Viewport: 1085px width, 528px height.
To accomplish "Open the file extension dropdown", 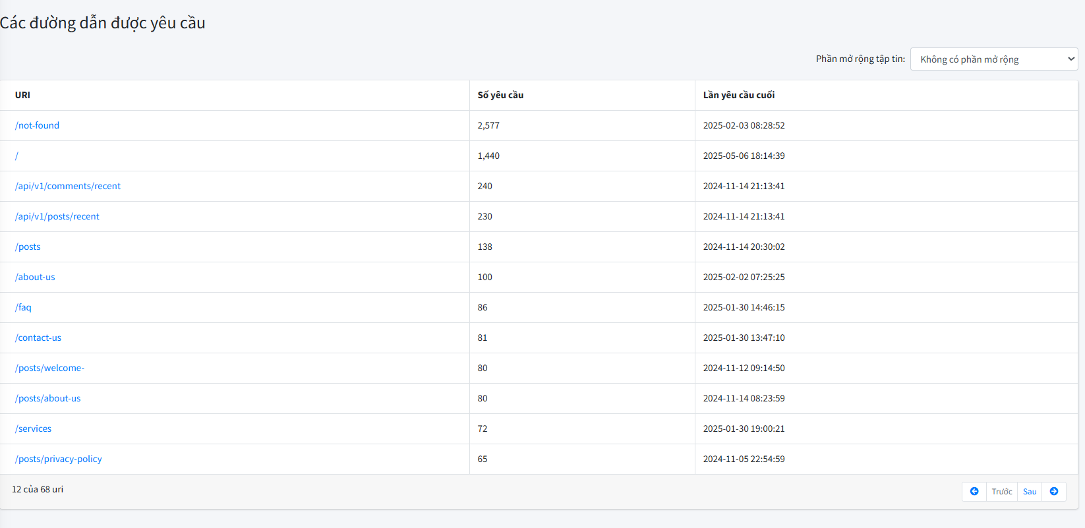I will click(x=993, y=59).
